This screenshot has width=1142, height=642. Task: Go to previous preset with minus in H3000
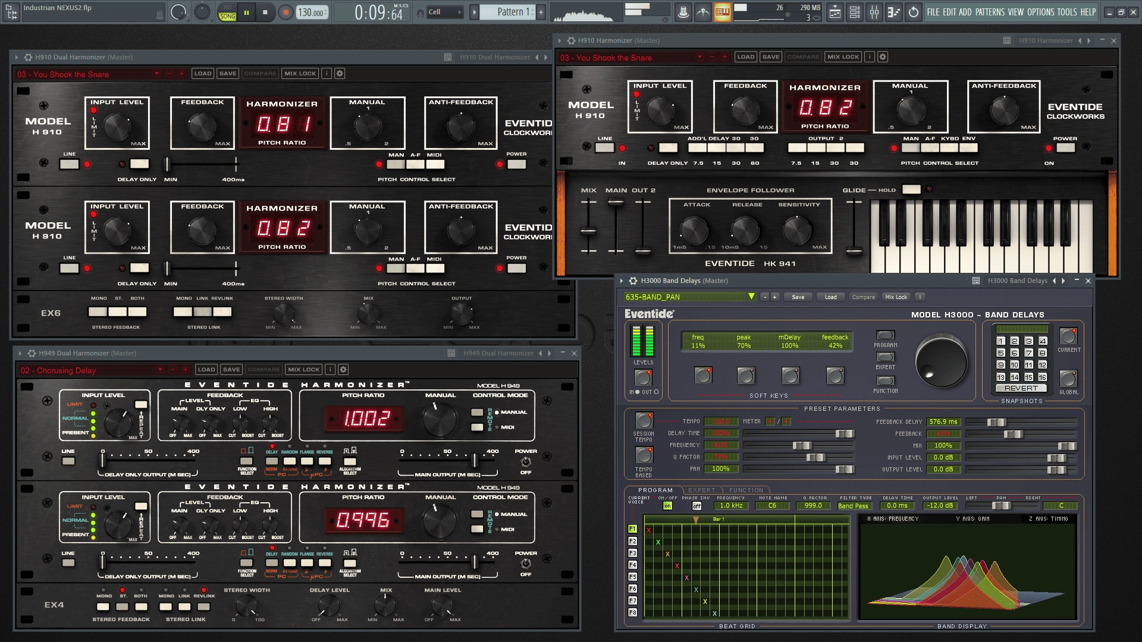pos(765,297)
